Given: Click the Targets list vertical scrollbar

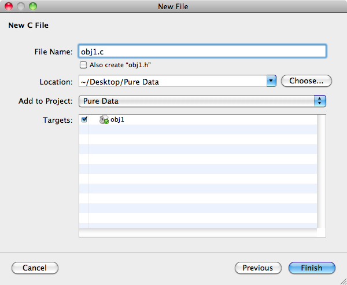Looking at the screenshot, I should 321,171.
